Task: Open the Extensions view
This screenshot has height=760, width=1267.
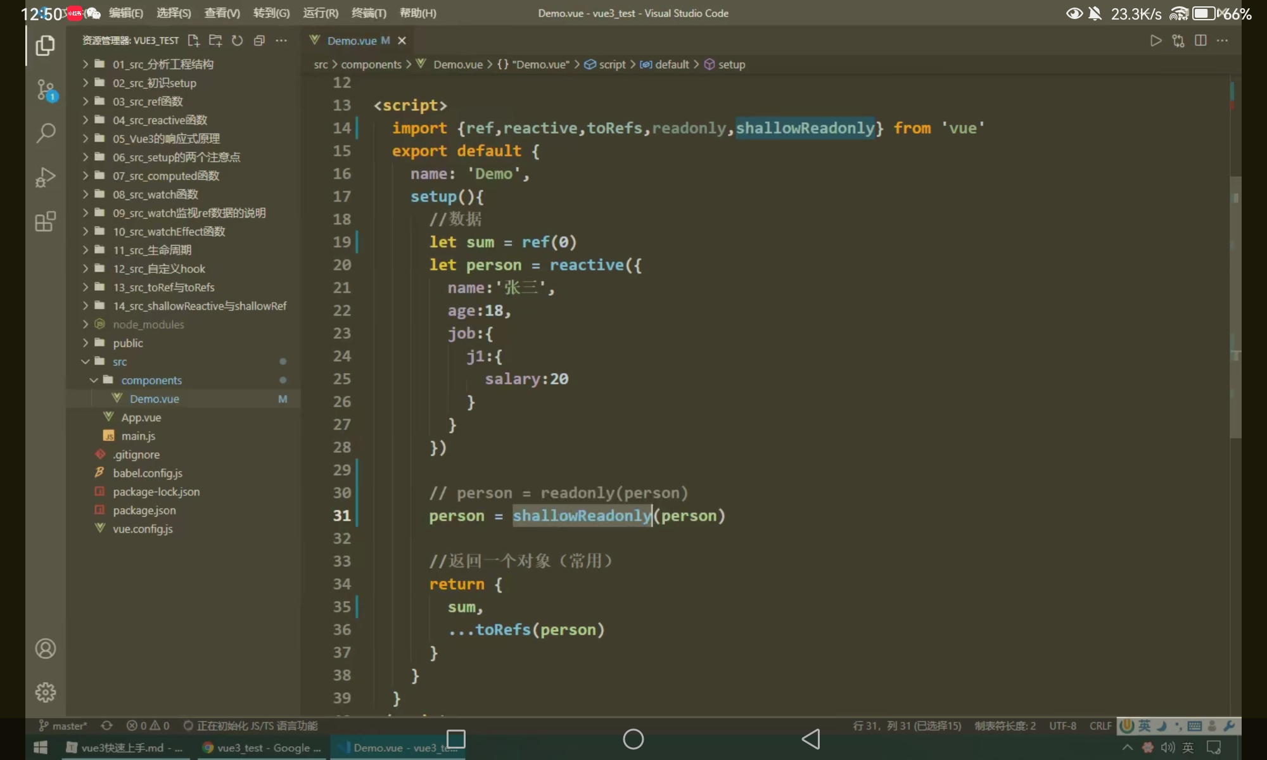Action: click(x=46, y=222)
